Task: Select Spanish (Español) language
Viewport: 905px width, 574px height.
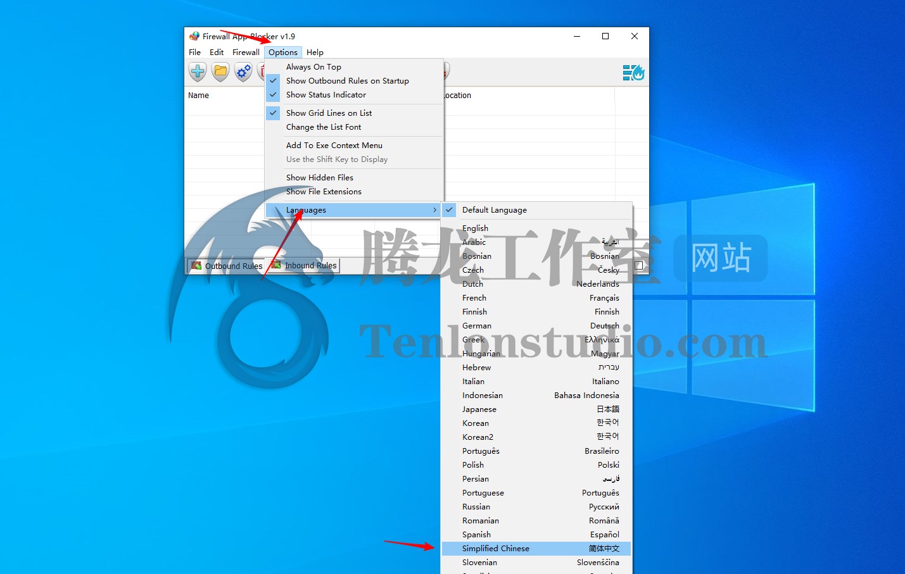Action: (536, 535)
